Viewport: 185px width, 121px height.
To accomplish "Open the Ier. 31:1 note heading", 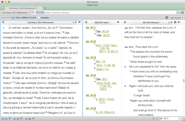I will click(91, 28).
